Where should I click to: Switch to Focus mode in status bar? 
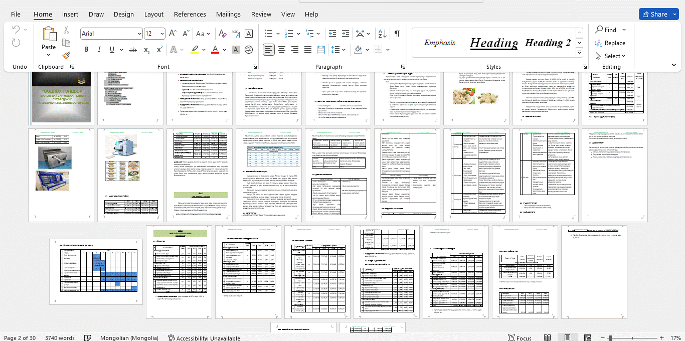pyautogui.click(x=519, y=337)
